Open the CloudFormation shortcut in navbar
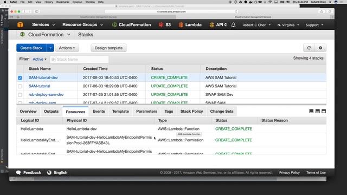Viewport: 347px width, 195px height. coord(131,25)
